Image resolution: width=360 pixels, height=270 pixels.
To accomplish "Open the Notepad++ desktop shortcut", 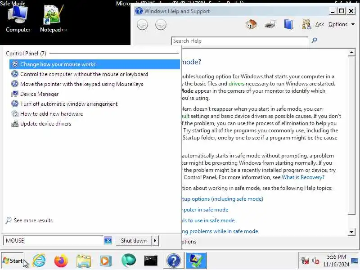I will [x=54, y=19].
